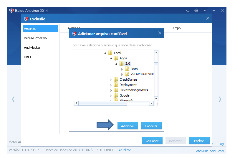
Task: Click the vertical scrollbar thumb in tree
Action: pyautogui.click(x=156, y=64)
